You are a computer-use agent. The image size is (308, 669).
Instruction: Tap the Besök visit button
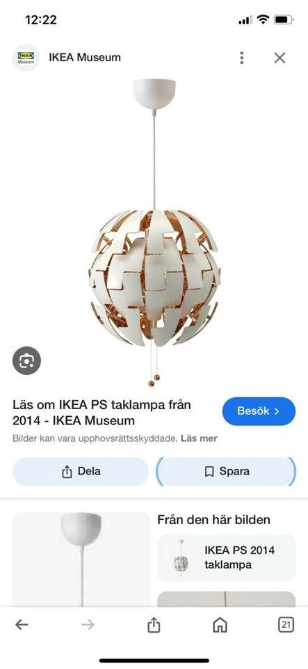259,411
